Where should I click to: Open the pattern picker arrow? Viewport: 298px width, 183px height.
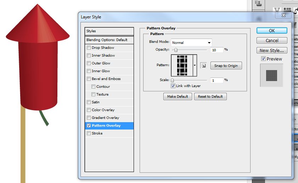pyautogui.click(x=195, y=65)
